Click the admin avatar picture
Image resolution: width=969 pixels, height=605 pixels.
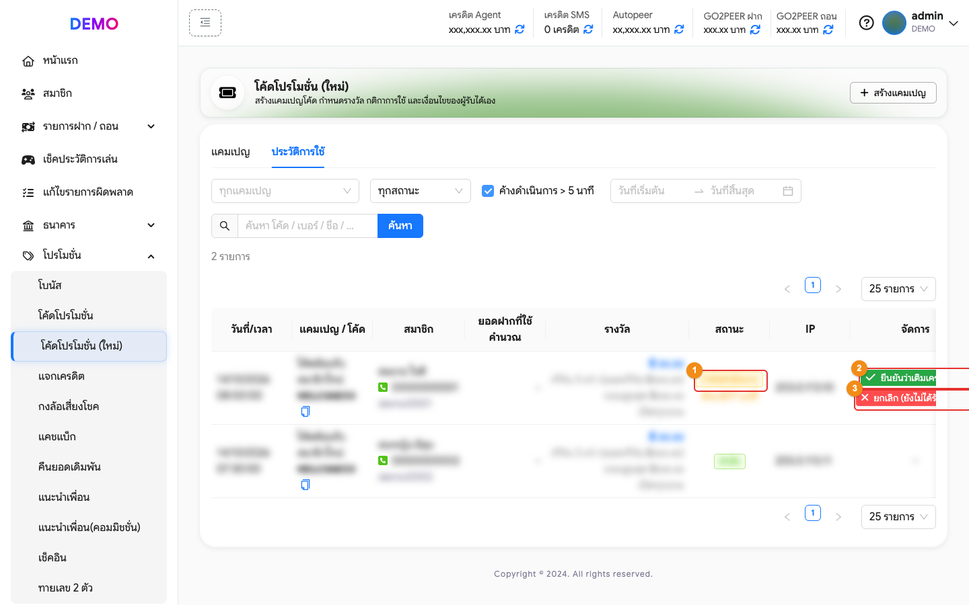[894, 23]
